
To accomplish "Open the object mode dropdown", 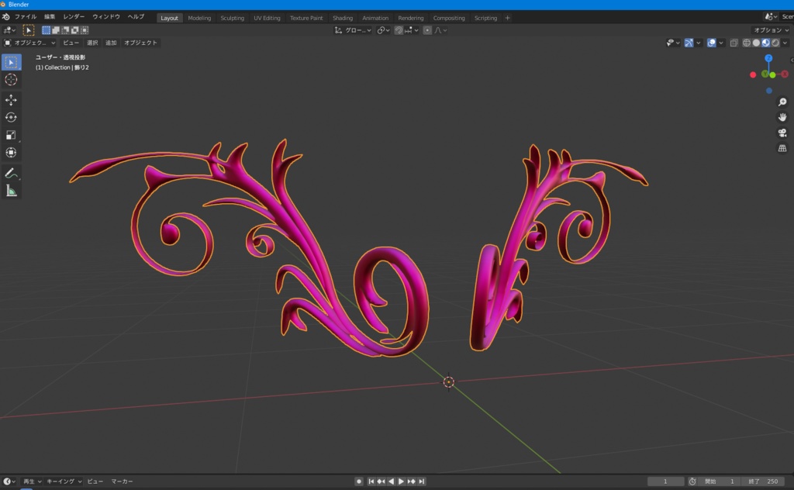I will tap(29, 43).
